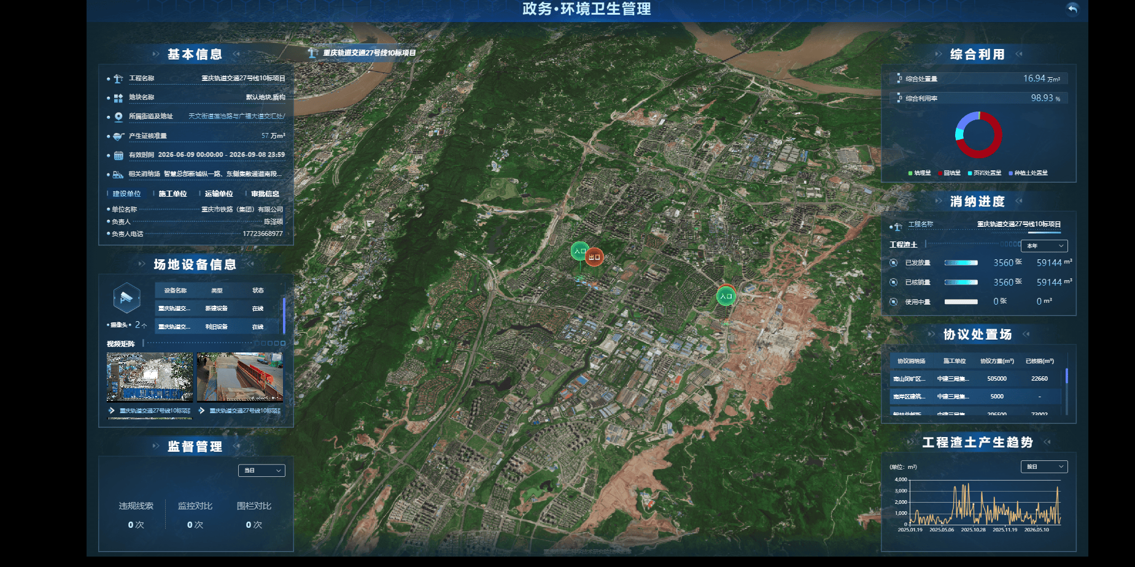Click the 南山矿区 row in 协议处置场 table
The height and width of the screenshot is (567, 1135).
click(x=975, y=379)
